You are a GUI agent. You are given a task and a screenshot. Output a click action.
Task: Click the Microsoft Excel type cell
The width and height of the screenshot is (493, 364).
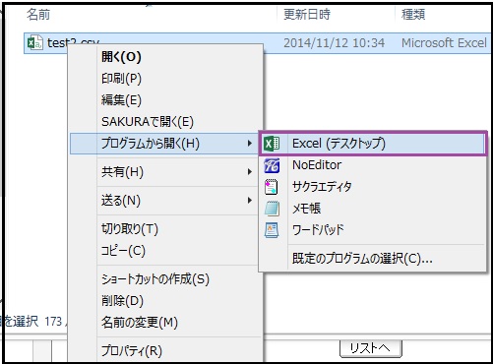coord(444,43)
